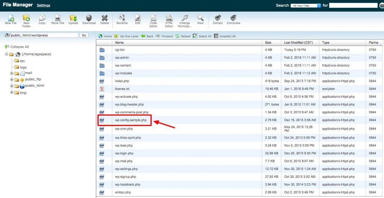Click Select All files
This screenshot has width=384, height=198.
click(202, 36)
